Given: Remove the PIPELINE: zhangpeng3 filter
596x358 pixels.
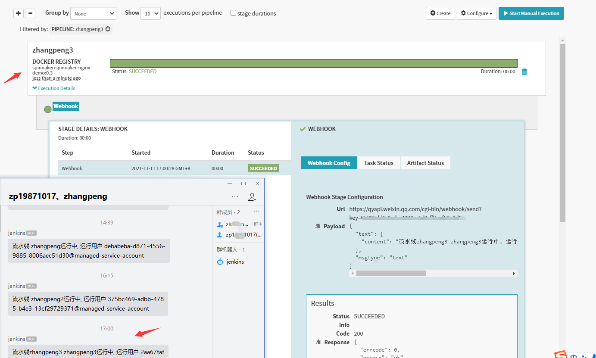Looking at the screenshot, I should 108,29.
